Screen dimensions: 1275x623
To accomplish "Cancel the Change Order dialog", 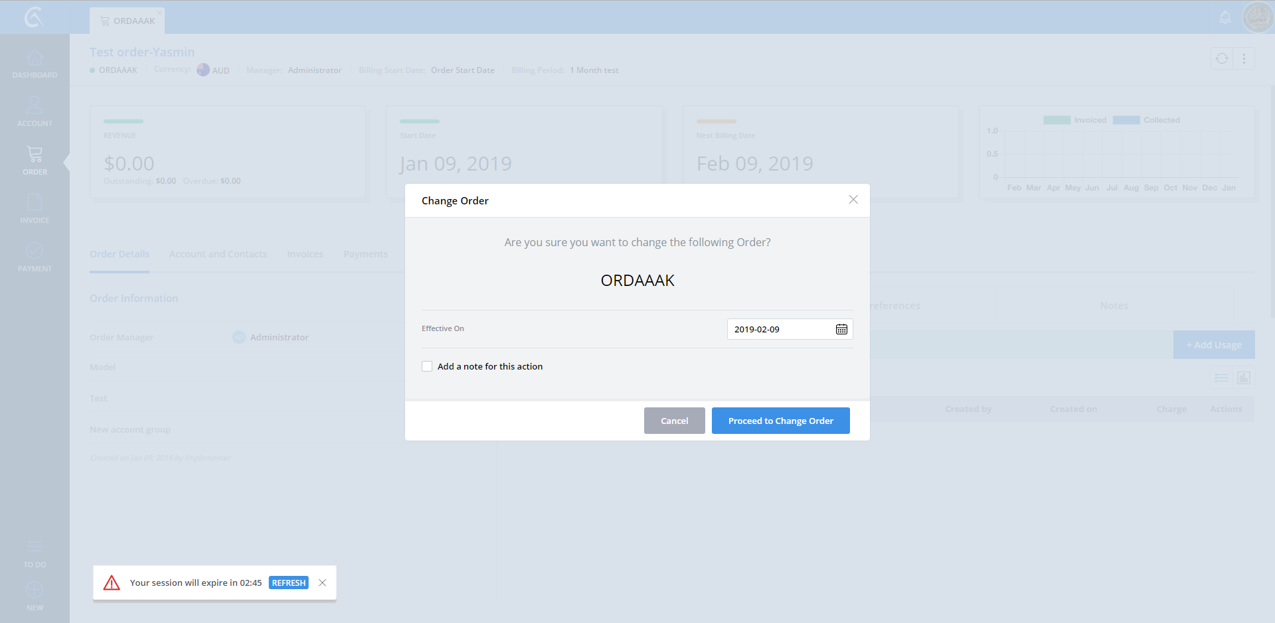I will point(674,421).
